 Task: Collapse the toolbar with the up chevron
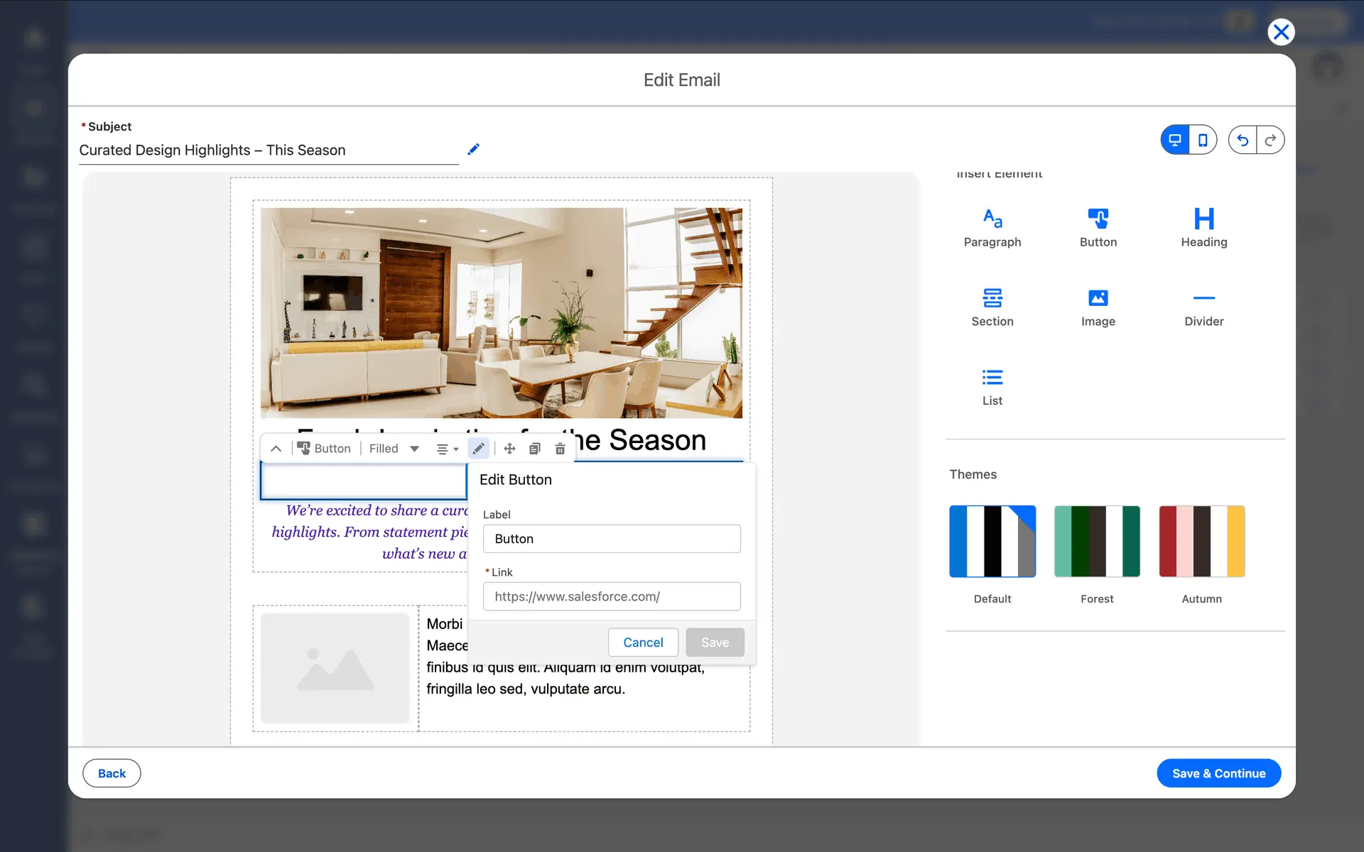click(276, 449)
